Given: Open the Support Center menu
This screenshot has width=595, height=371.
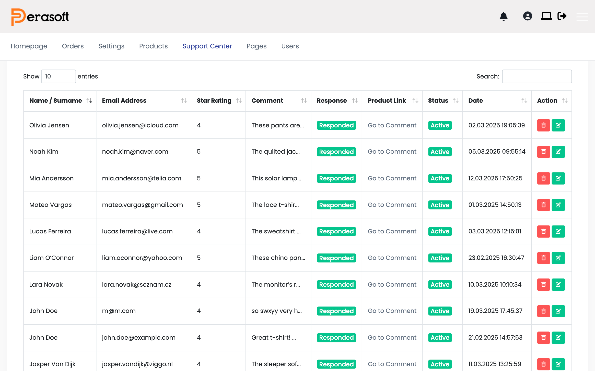Looking at the screenshot, I should pyautogui.click(x=207, y=46).
